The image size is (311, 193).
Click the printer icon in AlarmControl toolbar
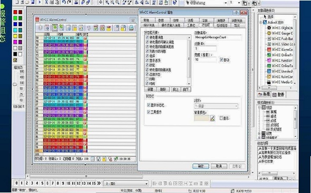click(x=131, y=28)
